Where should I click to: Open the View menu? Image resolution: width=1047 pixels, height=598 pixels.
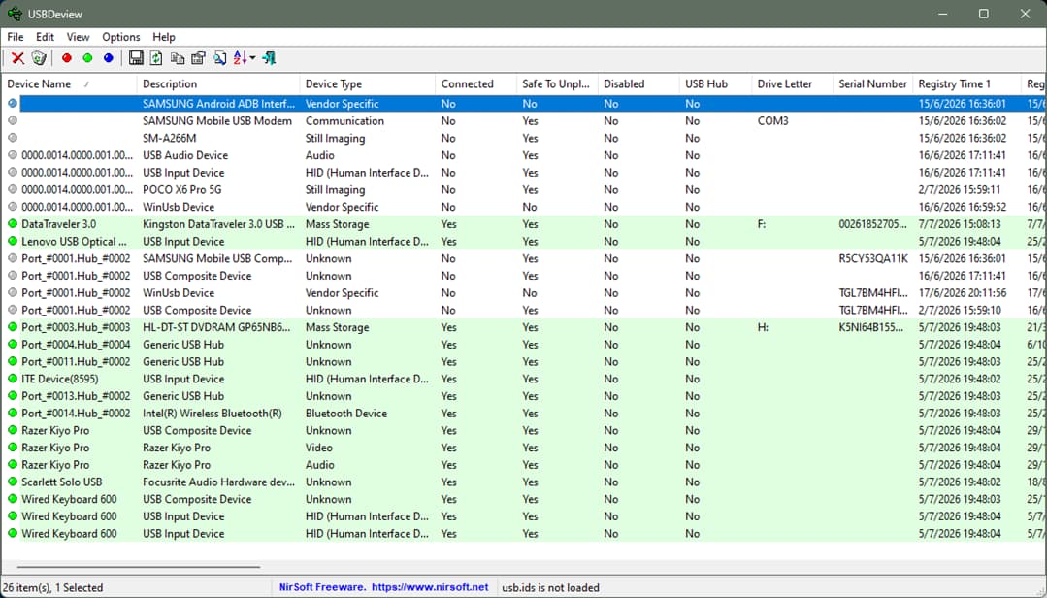pyautogui.click(x=78, y=37)
